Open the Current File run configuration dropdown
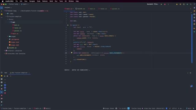This screenshot has width=196, height=110. [153, 4]
